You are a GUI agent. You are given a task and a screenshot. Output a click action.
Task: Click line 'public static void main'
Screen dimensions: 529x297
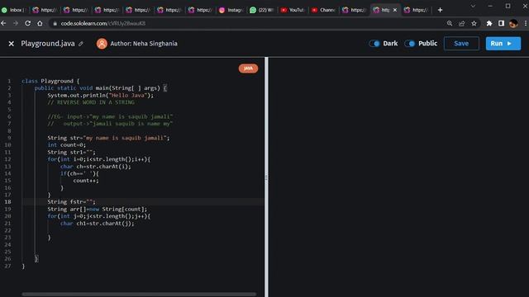(101, 88)
